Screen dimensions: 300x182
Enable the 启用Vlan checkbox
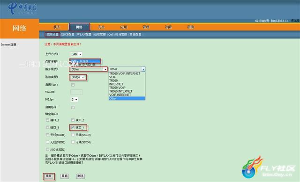73,85
